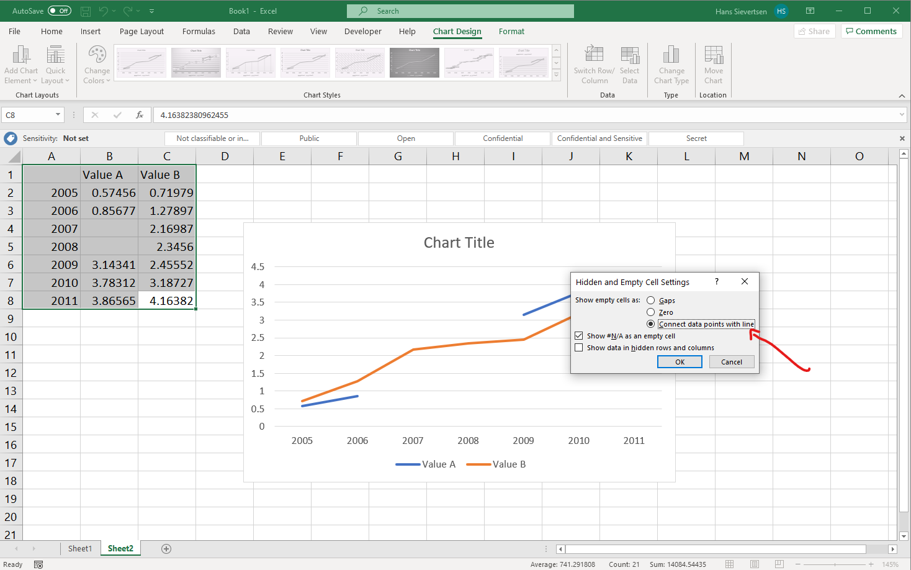Collapse the ribbon with the chevron
This screenshot has width=911, height=570.
(902, 95)
